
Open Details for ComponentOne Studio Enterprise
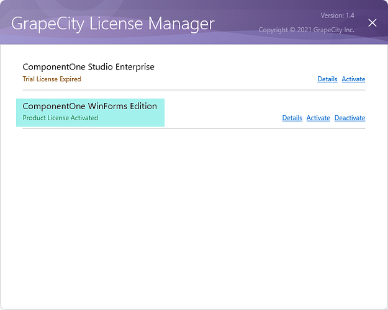pos(327,79)
